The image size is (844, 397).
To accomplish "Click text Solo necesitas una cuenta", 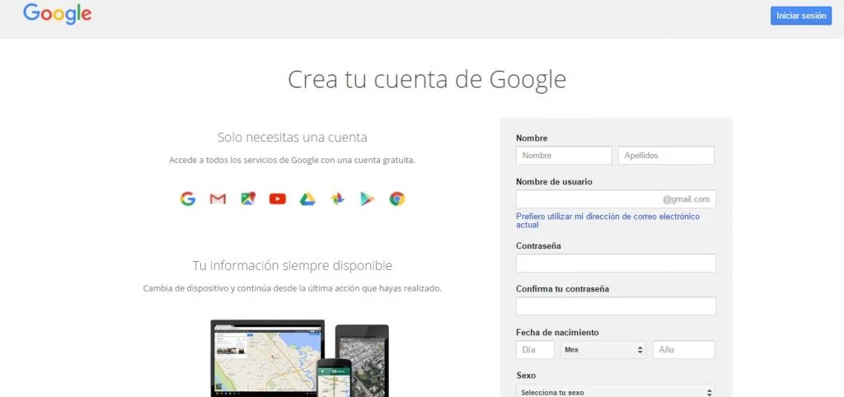I will point(293,138).
